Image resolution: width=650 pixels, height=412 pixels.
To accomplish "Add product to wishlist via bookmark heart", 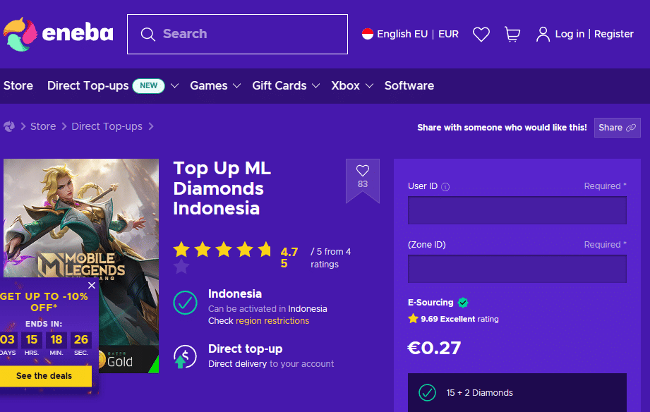I will tap(363, 176).
